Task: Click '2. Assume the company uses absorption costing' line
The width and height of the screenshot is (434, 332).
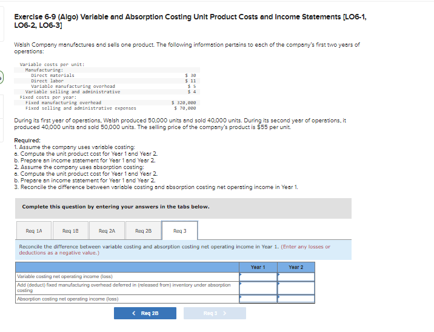Action: click(79, 167)
